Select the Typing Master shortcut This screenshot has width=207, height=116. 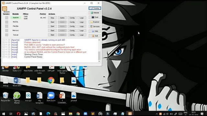pos(17,98)
